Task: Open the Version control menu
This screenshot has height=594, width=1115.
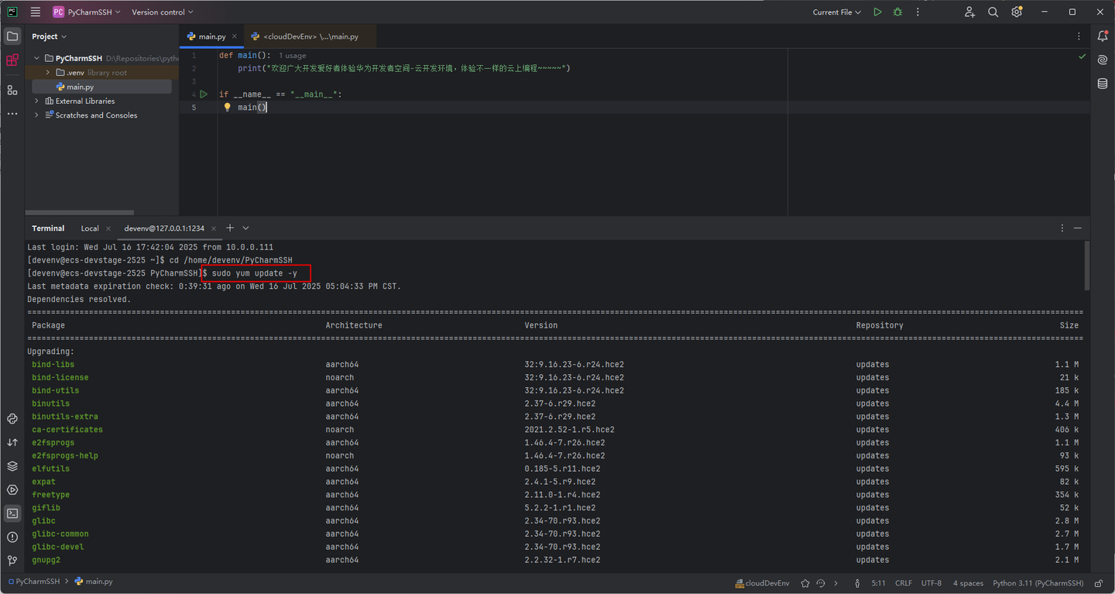Action: [161, 12]
